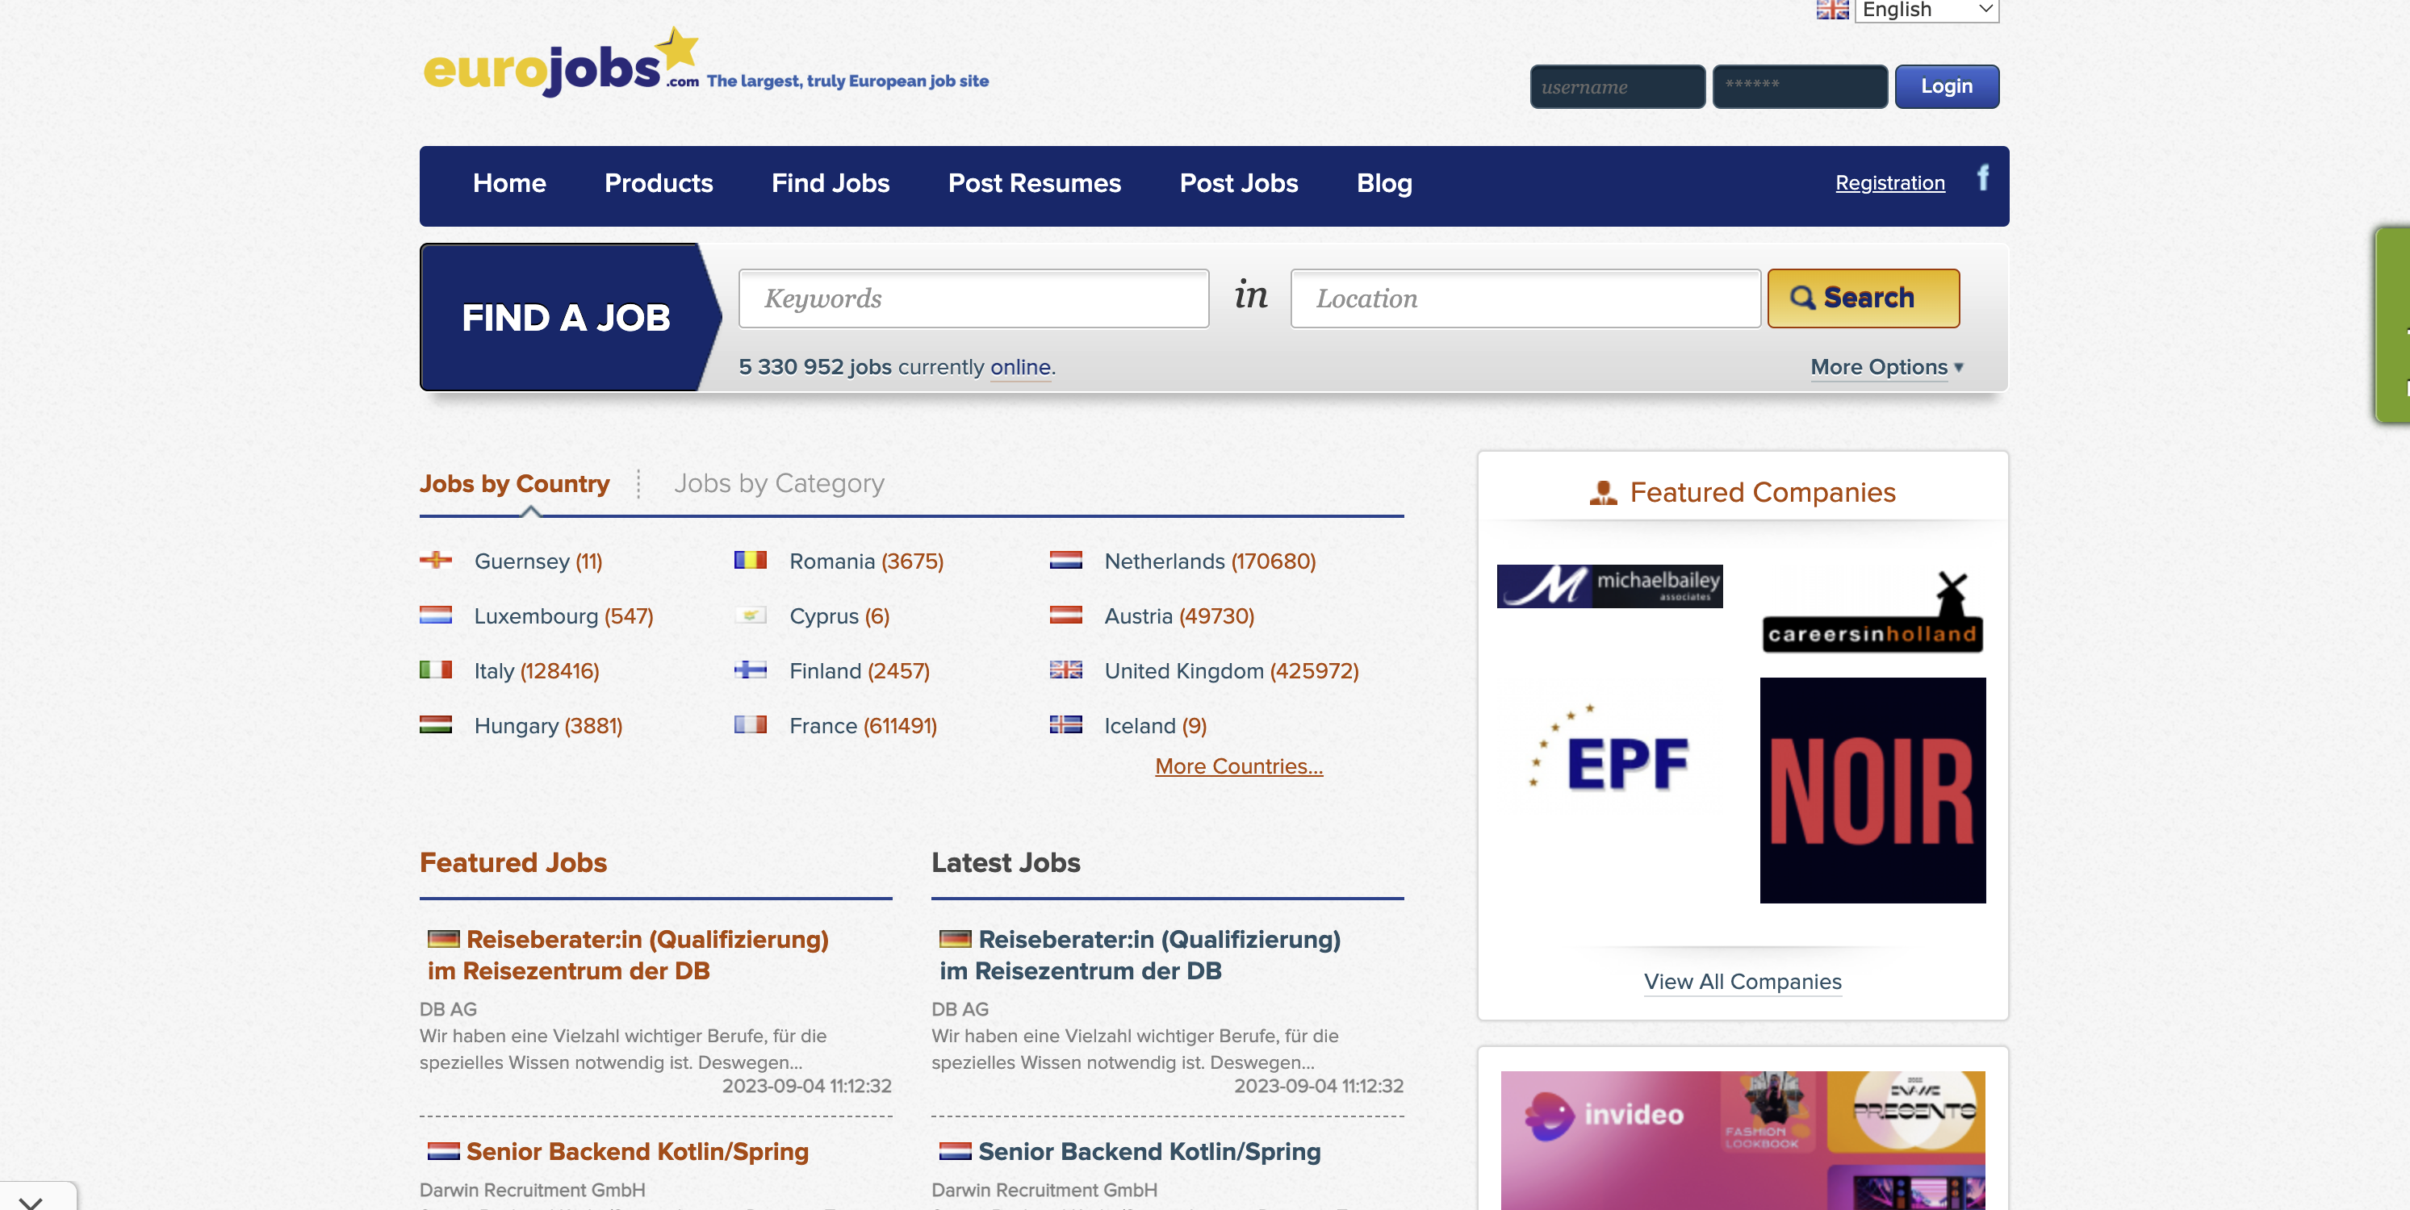Viewport: 2410px width, 1210px height.
Task: Open the Registration link
Action: (1889, 183)
